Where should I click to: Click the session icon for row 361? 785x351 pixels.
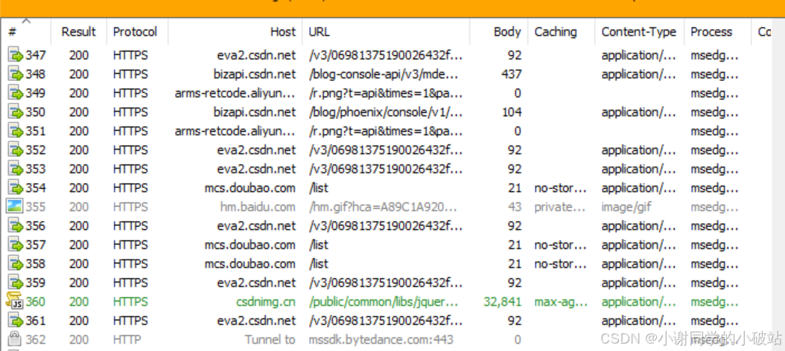[16, 321]
